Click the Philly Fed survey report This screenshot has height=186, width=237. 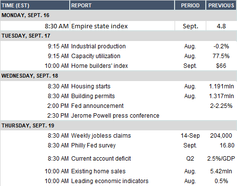tap(94, 145)
